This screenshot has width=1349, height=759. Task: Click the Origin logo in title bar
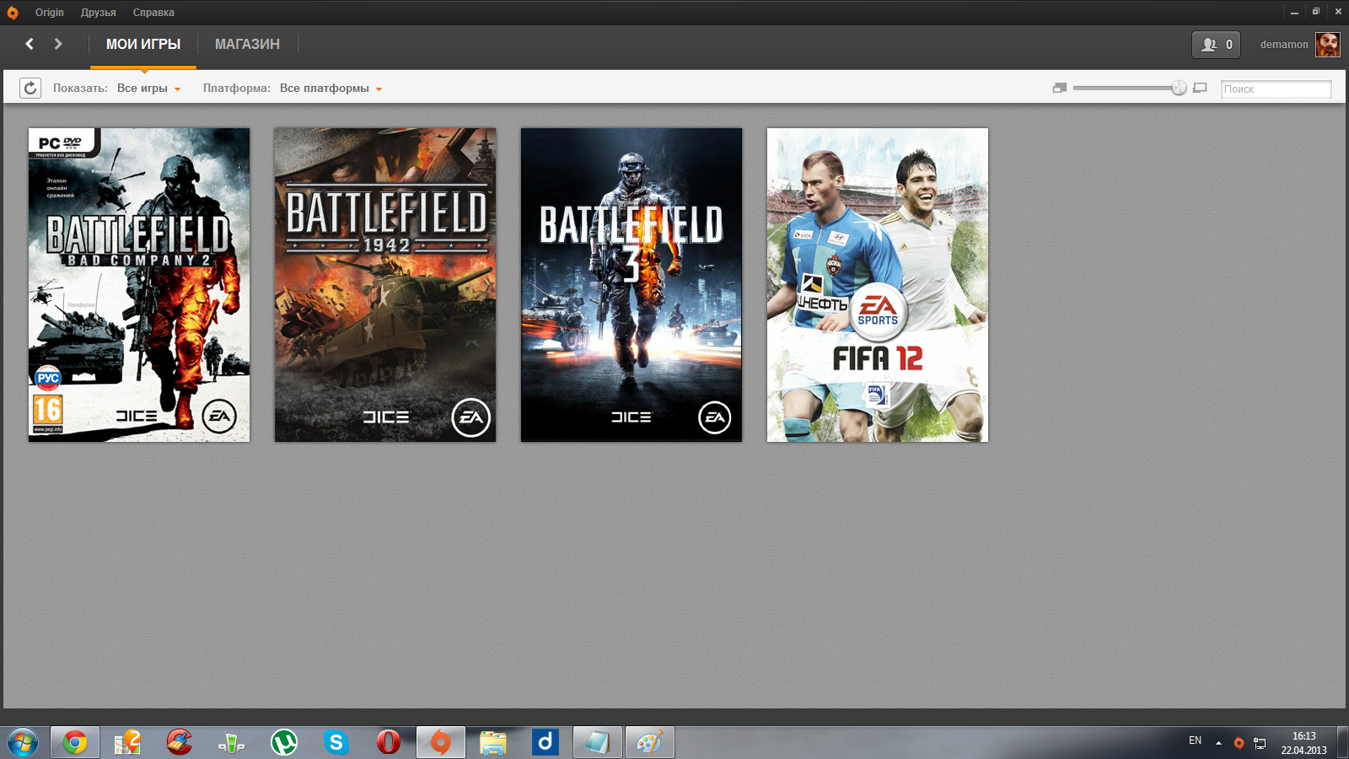tap(13, 13)
